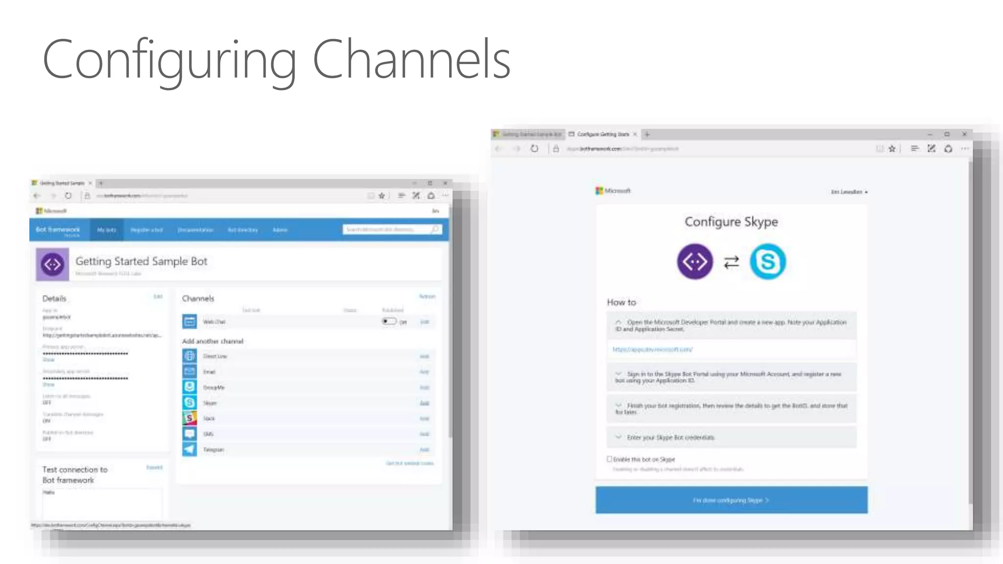Click the Telegram channel icon
The image size is (1003, 564).
point(190,449)
